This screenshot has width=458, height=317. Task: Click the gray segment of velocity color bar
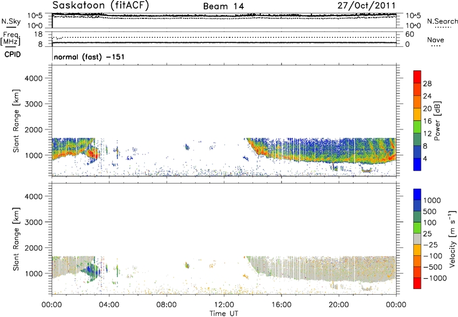pyautogui.click(x=417, y=239)
